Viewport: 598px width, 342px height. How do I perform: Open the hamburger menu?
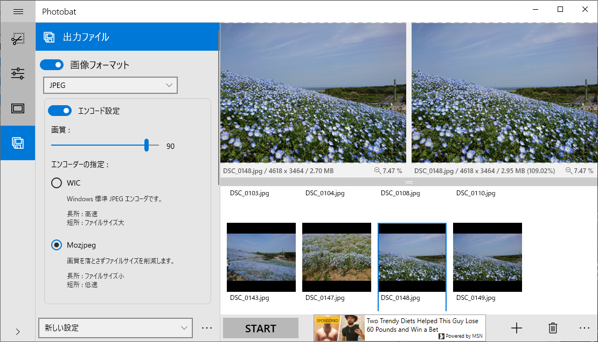point(18,11)
